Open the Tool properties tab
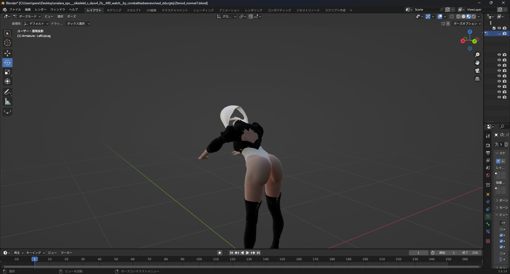Viewport: 510px width, 274px height. (x=488, y=136)
